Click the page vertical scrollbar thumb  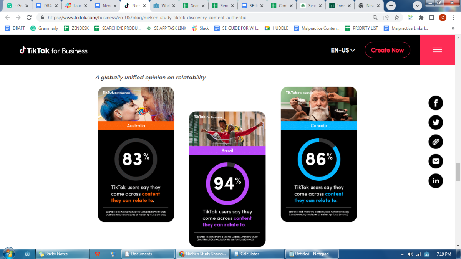(458, 172)
